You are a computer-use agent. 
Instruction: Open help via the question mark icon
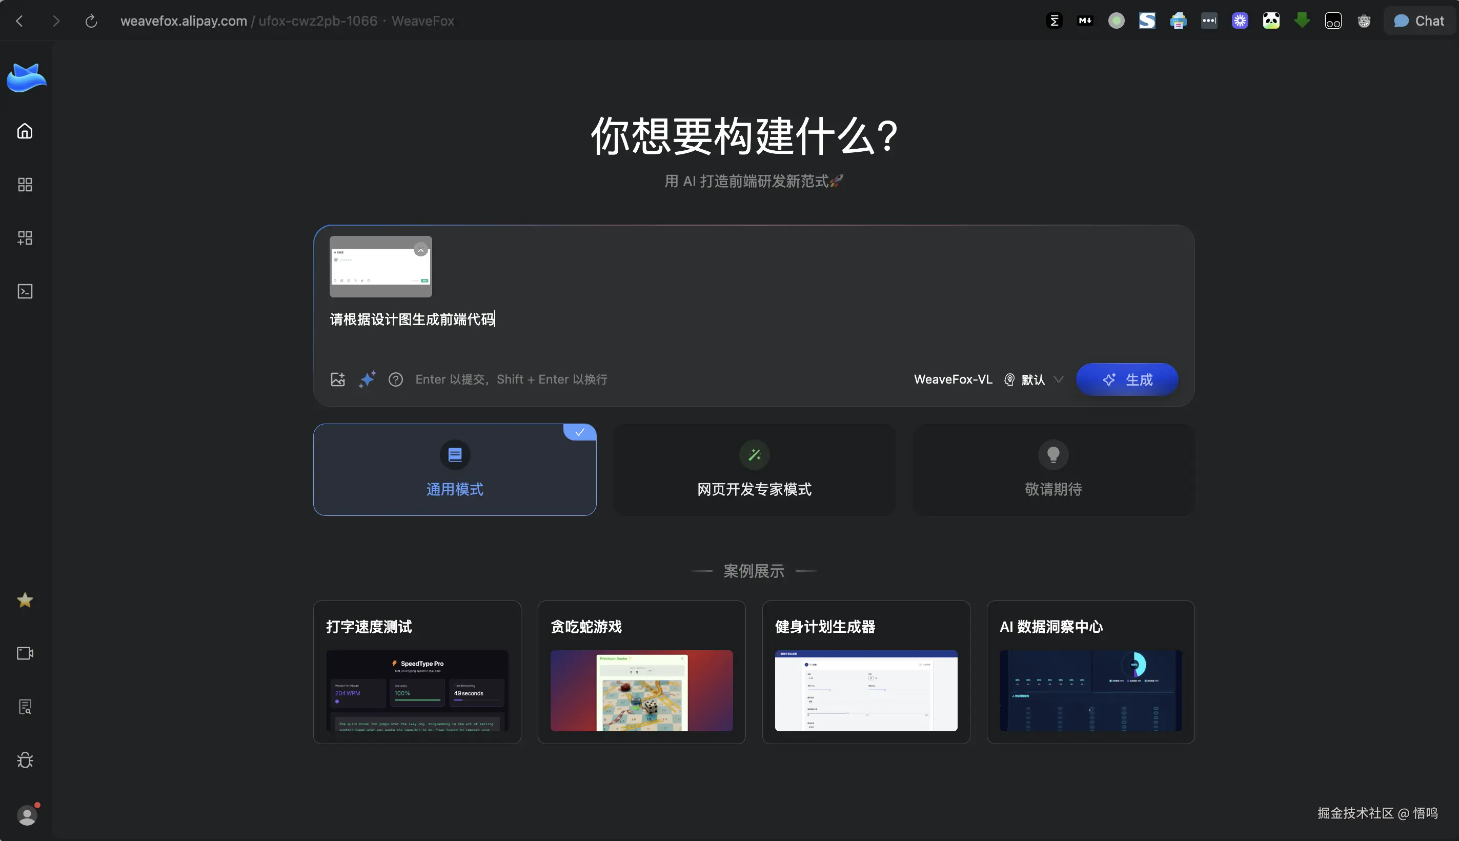click(x=396, y=379)
